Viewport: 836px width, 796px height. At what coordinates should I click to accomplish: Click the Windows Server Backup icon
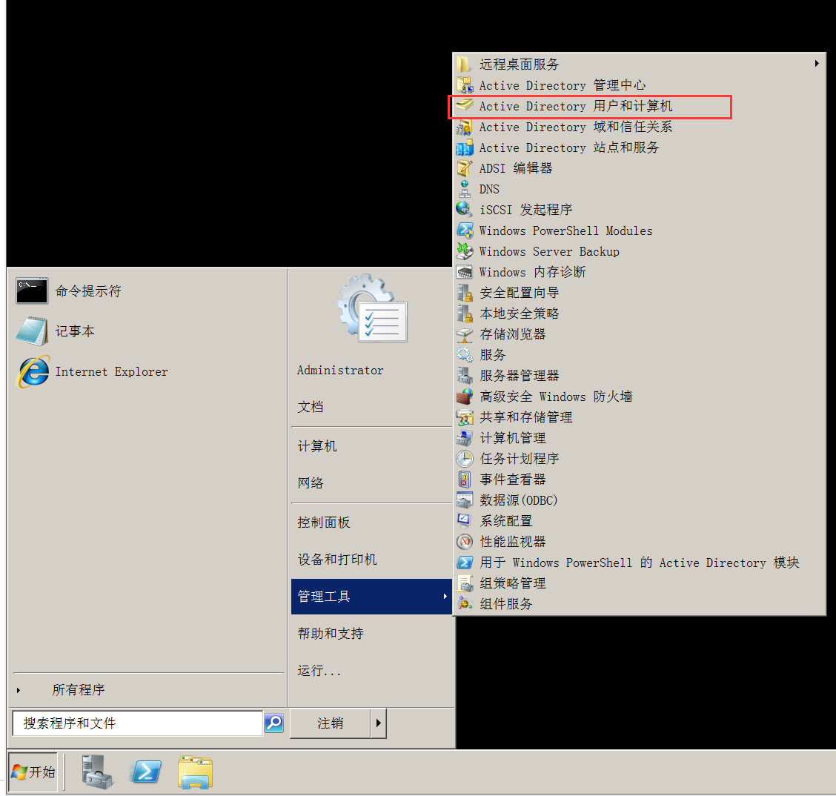[x=465, y=251]
